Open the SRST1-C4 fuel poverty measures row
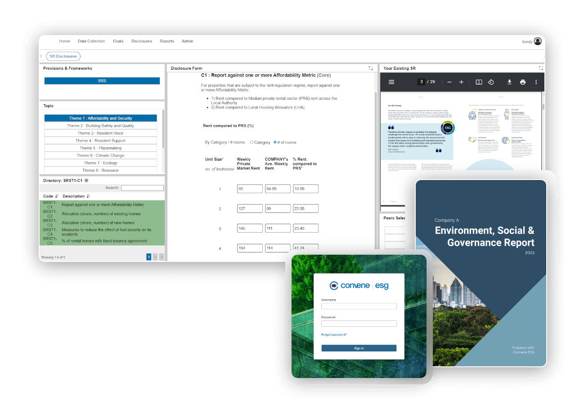The image size is (584, 414). (102, 232)
